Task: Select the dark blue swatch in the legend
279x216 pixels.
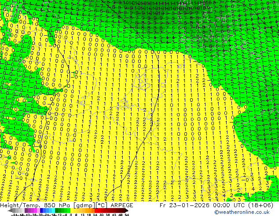Action: (x=41, y=211)
